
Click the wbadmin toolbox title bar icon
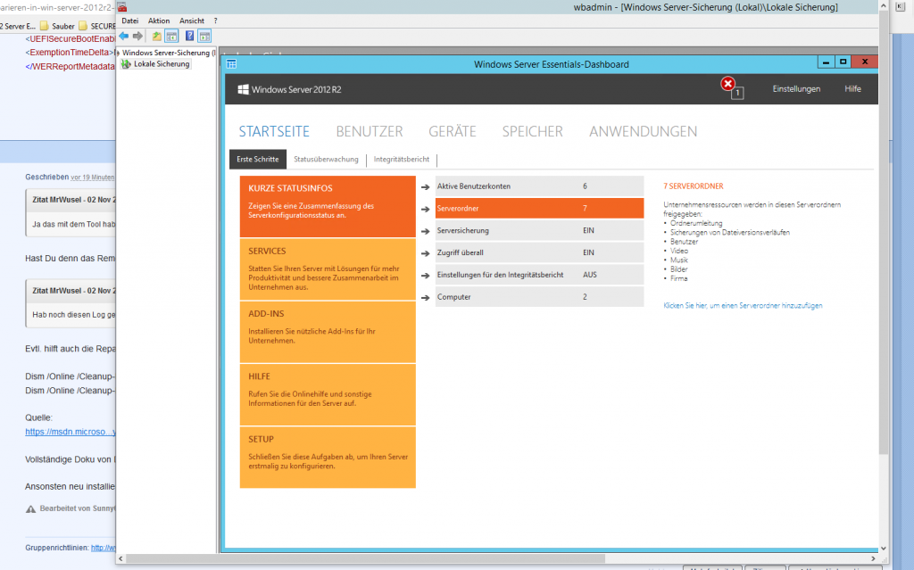pyautogui.click(x=121, y=7)
